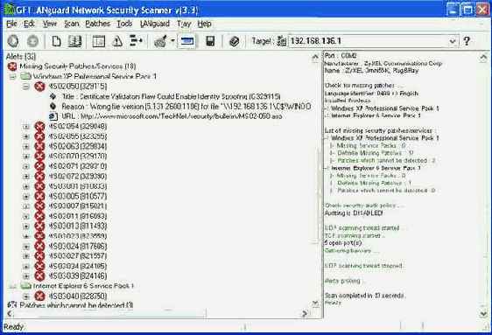Select Internet Explorer 6 Service Pack 1 node
This screenshot has width=492, height=335.
tap(83, 286)
